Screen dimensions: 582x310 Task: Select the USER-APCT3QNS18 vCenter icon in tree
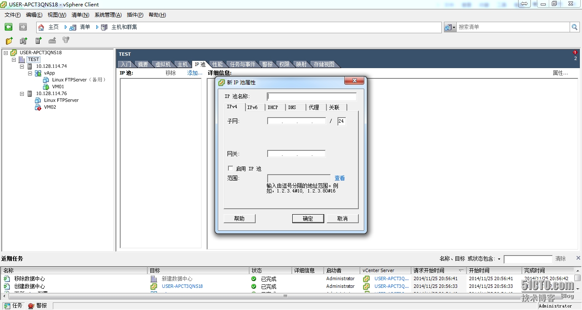tap(14, 53)
